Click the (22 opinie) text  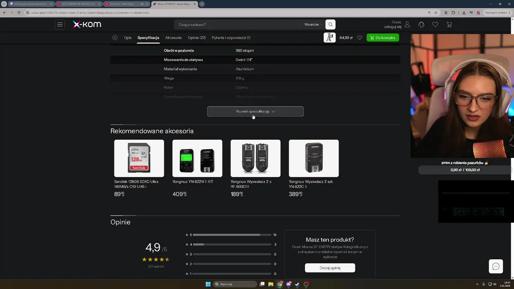156,266
